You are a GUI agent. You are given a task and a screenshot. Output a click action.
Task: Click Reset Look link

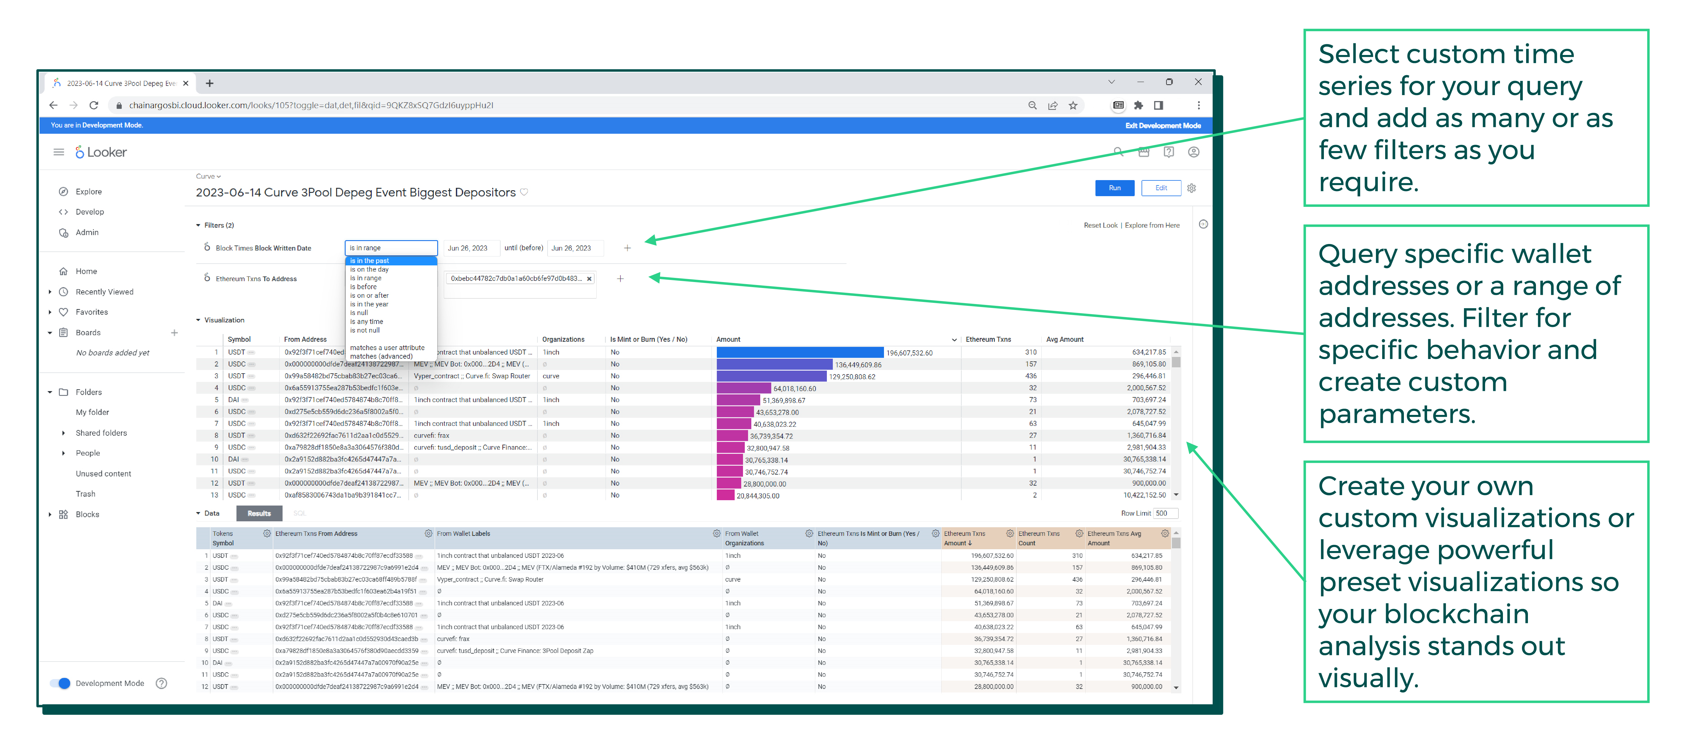(x=1100, y=225)
